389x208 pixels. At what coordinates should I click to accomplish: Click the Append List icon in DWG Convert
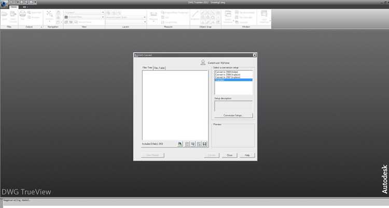(x=199, y=144)
